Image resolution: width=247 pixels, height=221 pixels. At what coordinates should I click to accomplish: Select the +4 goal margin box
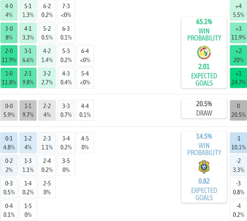(238, 10)
